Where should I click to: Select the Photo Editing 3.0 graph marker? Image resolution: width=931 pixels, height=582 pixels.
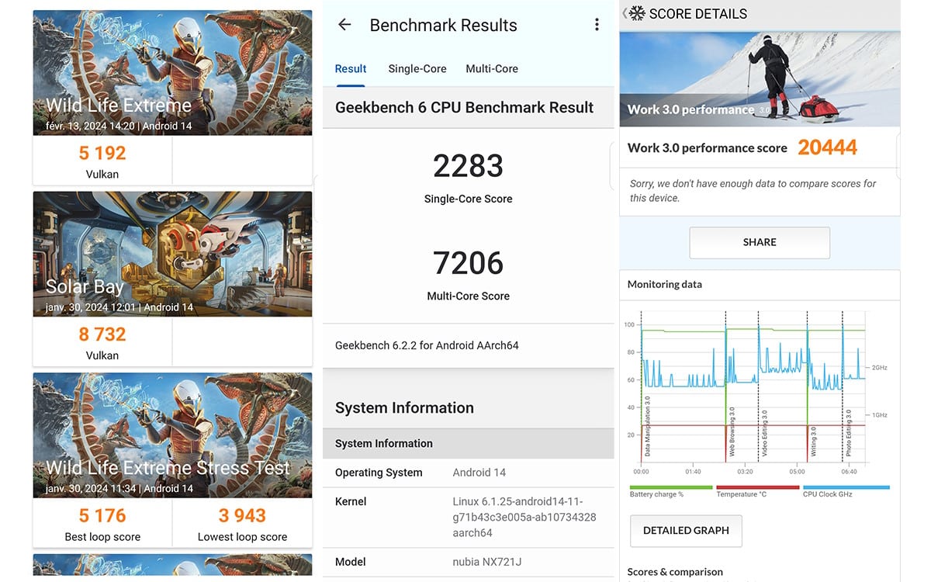point(848,432)
